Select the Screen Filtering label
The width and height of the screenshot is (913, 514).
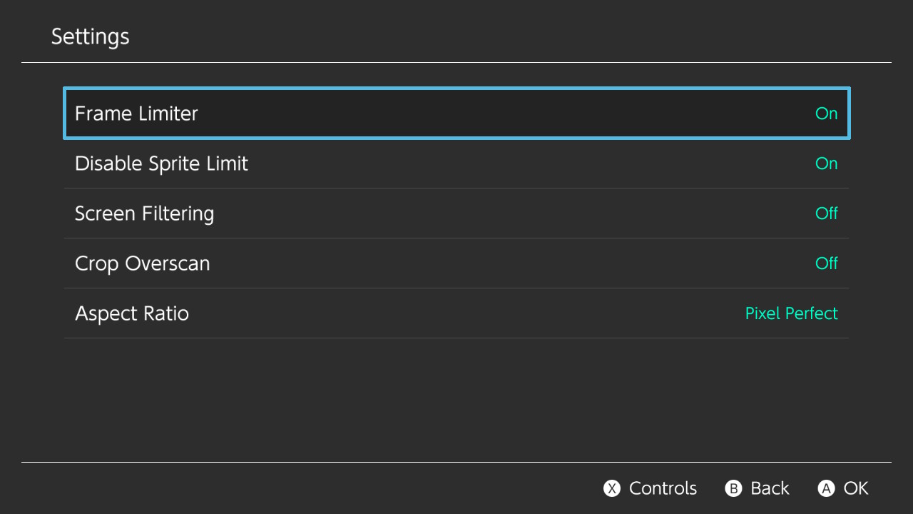[x=144, y=213]
